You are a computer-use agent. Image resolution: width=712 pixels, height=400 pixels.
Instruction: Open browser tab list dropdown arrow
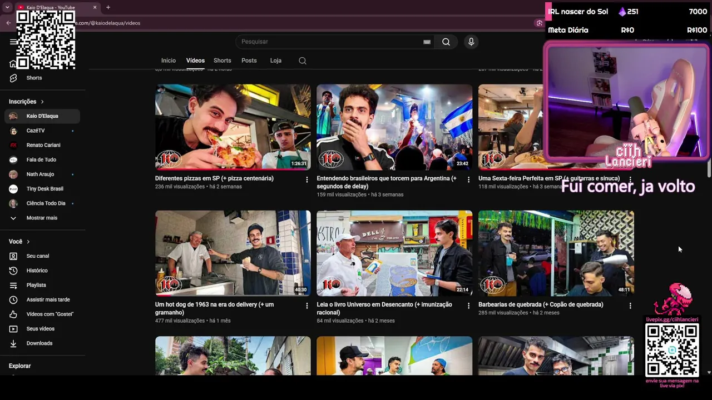7,7
